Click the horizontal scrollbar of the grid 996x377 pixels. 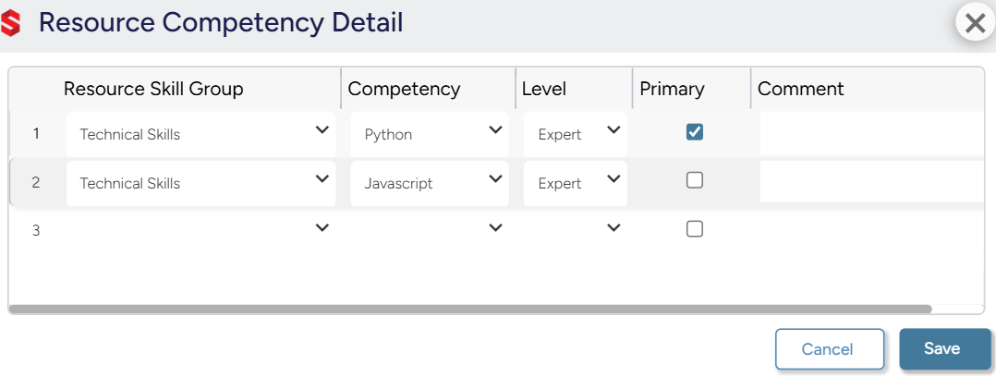[x=469, y=310]
